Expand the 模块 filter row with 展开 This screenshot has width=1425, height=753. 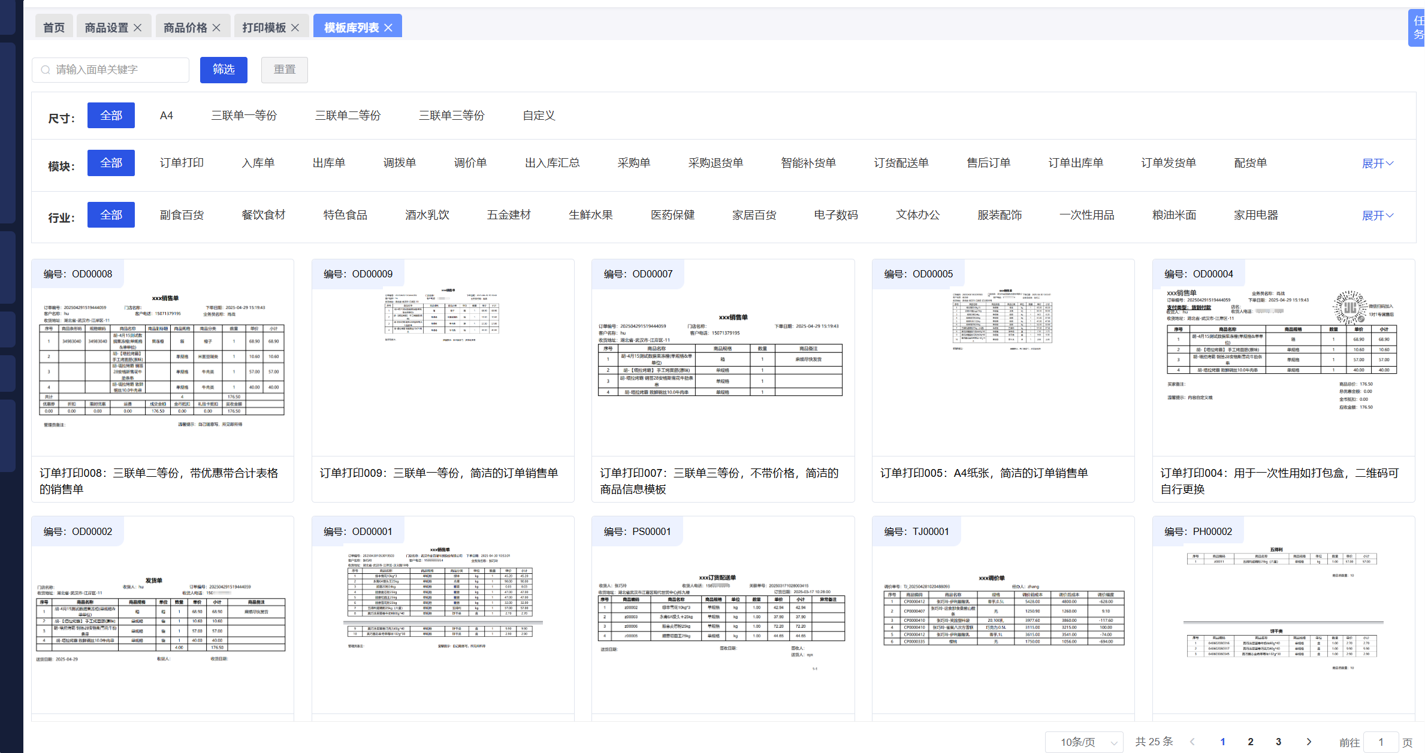click(x=1377, y=164)
